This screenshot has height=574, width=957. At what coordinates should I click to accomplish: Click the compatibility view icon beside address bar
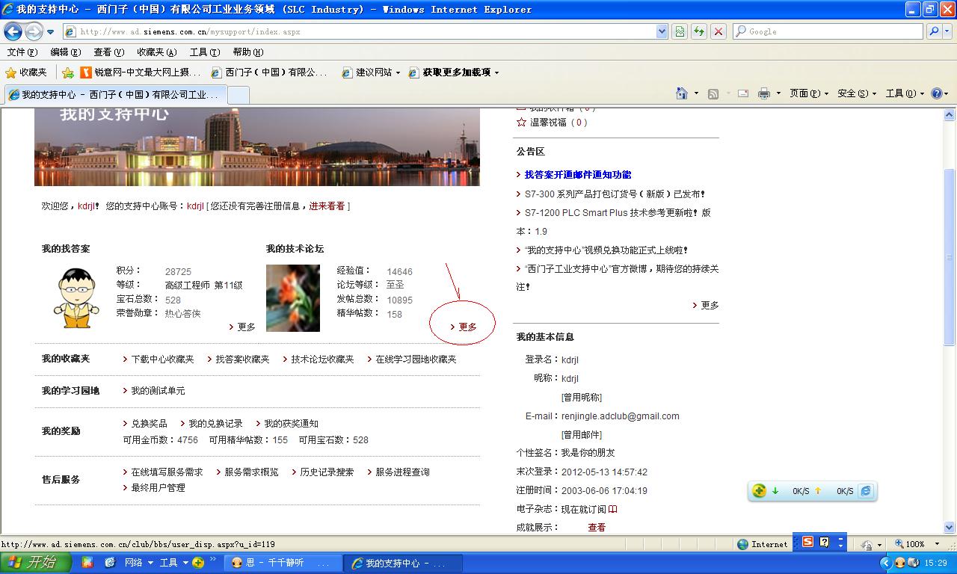click(x=680, y=31)
